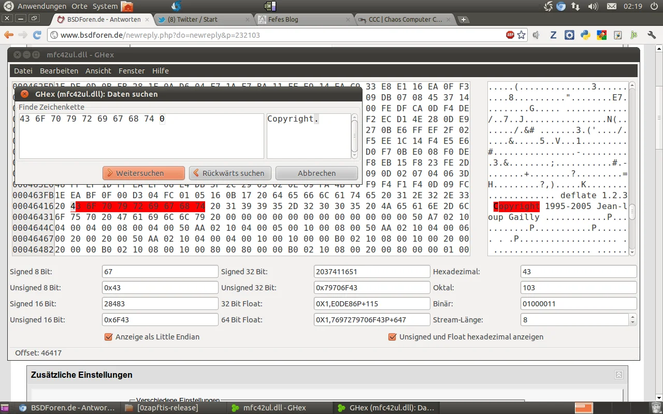Open the Anwendungen panel menu

pyautogui.click(x=42, y=6)
